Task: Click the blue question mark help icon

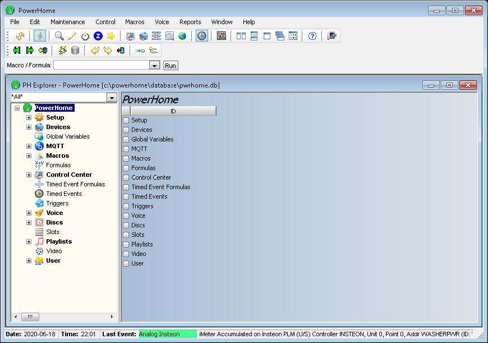Action: coord(312,36)
